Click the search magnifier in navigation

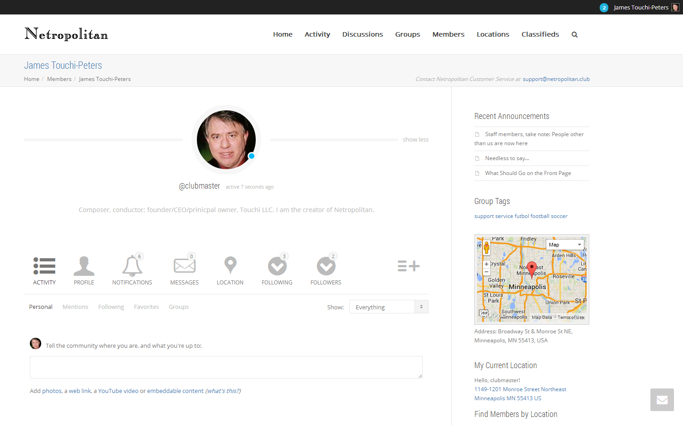coord(574,34)
